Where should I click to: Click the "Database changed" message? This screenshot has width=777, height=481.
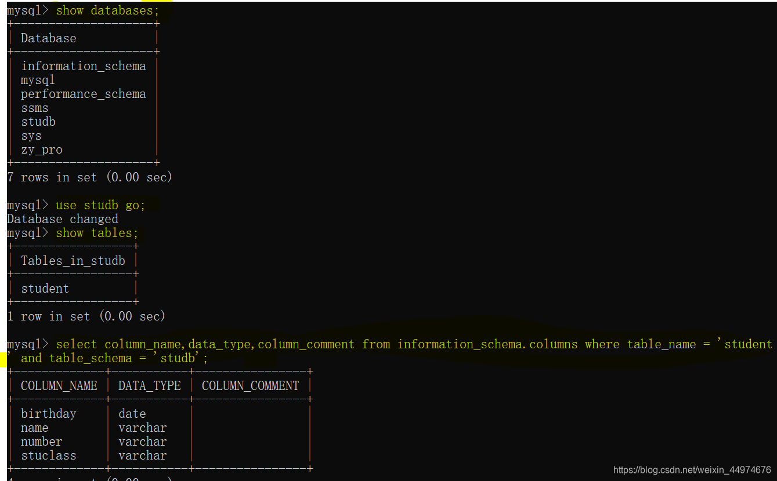[63, 219]
